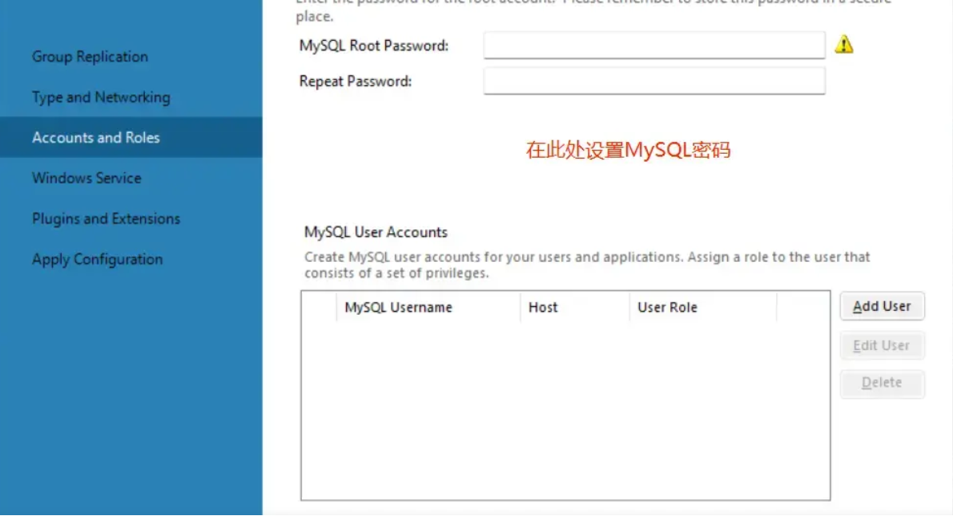Select Accounts and Roles step

point(131,138)
